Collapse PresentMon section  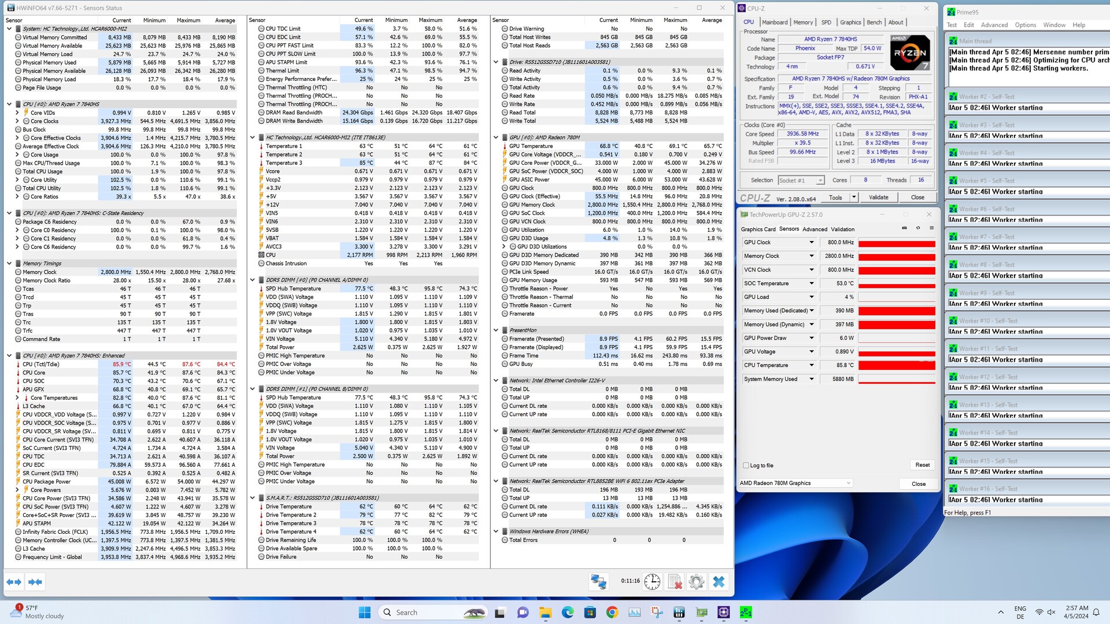pyautogui.click(x=496, y=330)
